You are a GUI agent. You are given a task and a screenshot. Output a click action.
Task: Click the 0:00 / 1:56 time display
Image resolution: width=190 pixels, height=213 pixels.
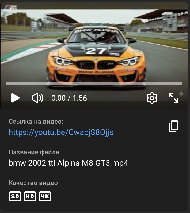point(69,98)
